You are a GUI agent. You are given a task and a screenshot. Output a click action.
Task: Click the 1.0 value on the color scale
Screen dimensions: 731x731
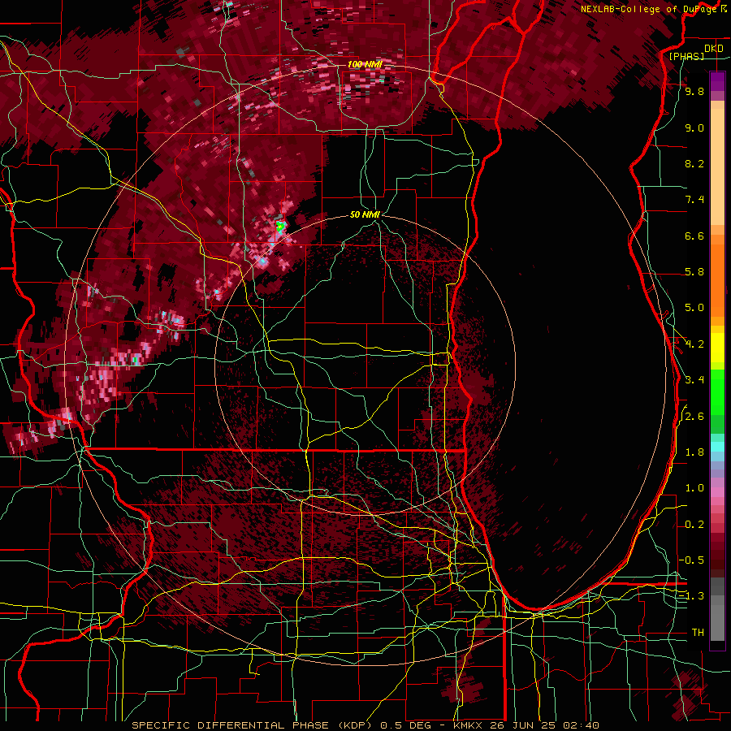click(694, 488)
